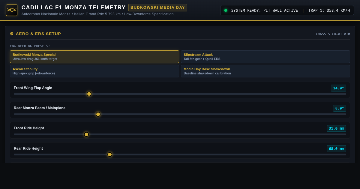The width and height of the screenshot is (360, 189).
Task: Select the Budkowski Monza Special preset
Action: pos(94,57)
